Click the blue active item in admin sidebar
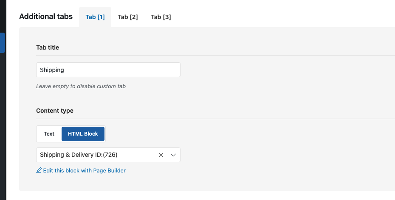 coord(2,43)
